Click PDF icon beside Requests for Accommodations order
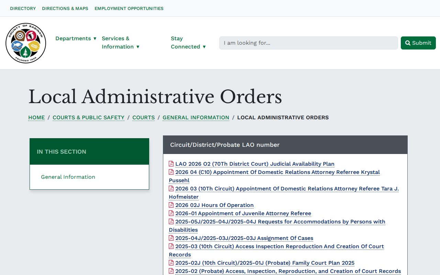 (171, 221)
